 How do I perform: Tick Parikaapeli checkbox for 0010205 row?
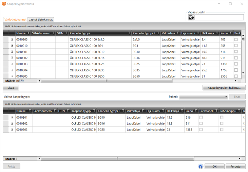236,39
